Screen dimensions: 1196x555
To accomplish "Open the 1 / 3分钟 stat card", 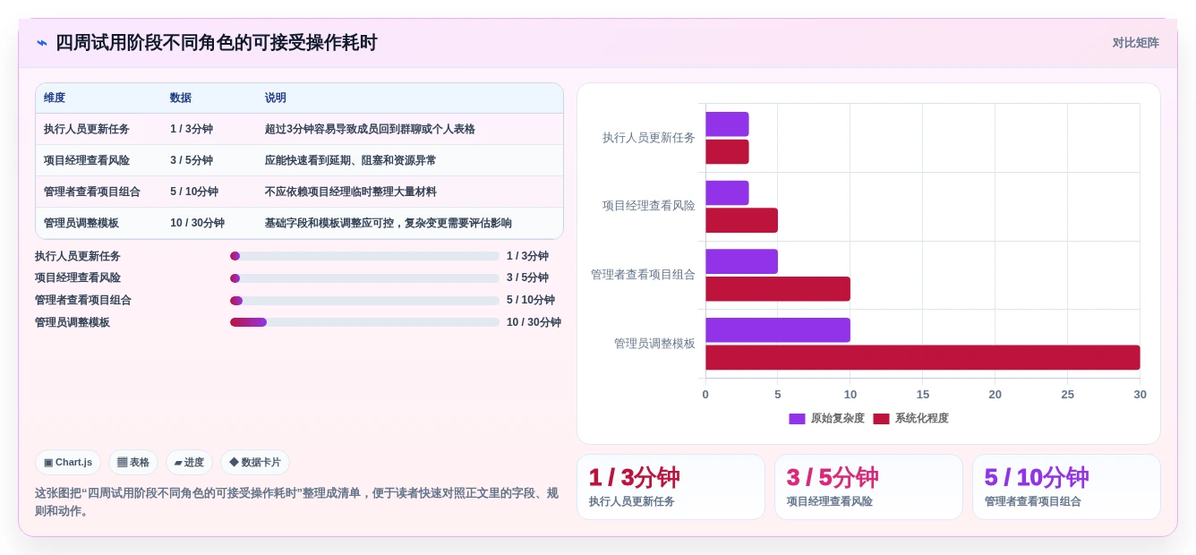I will coord(671,487).
